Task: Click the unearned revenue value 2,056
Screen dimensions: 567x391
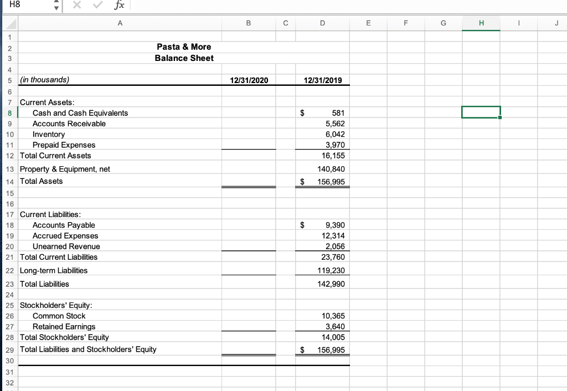Action: [323, 246]
